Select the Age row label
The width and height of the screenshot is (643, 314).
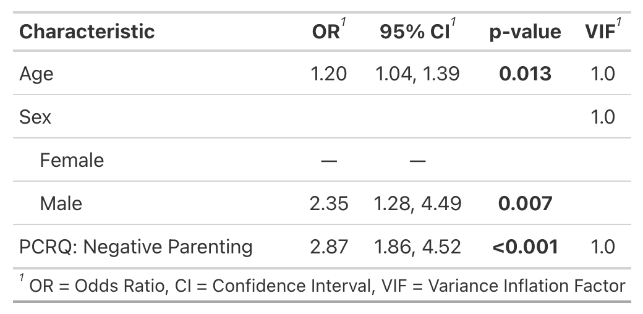click(36, 74)
